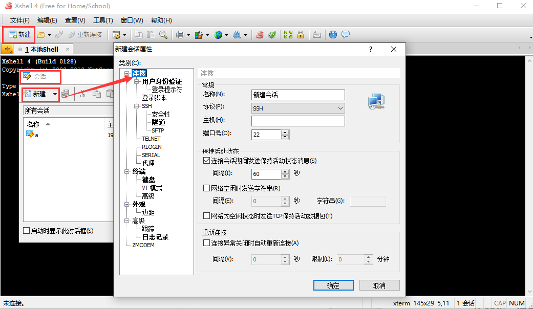Screen dimensions: 533x309
Task: Collapse the SSH tree node
Action: 136,106
